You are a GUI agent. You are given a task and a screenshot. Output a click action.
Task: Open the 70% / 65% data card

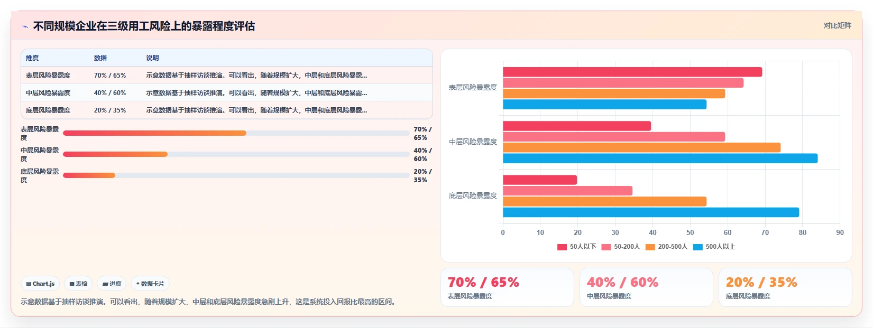point(507,287)
